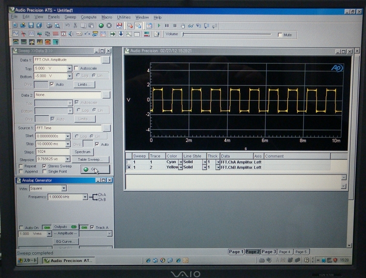The height and width of the screenshot is (278, 366).
Task: Open the Wfm waveform dropdown showing Square
Action: coord(64,188)
